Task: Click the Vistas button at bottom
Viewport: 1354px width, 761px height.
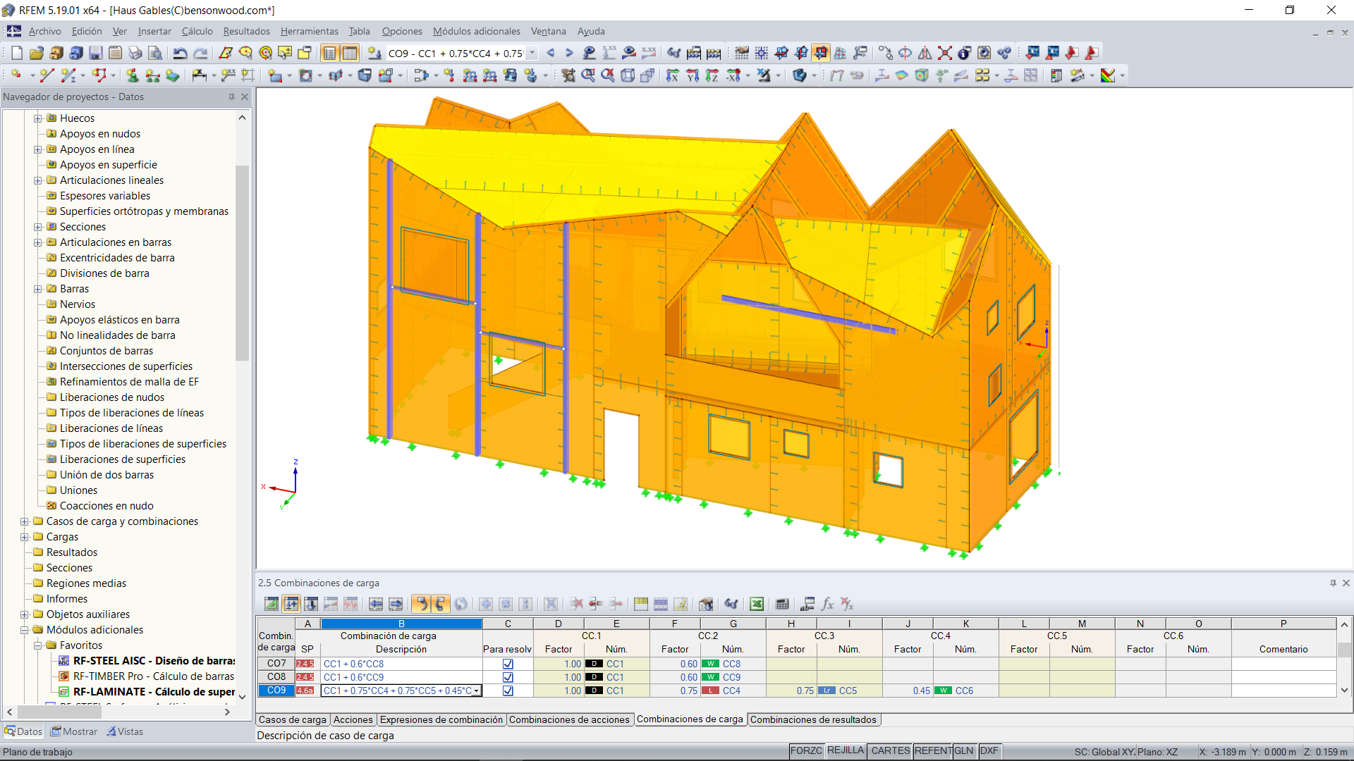Action: pyautogui.click(x=125, y=731)
